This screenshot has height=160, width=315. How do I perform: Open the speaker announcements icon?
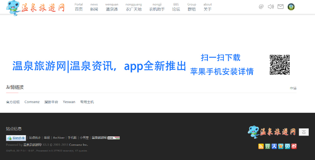click(x=270, y=7)
